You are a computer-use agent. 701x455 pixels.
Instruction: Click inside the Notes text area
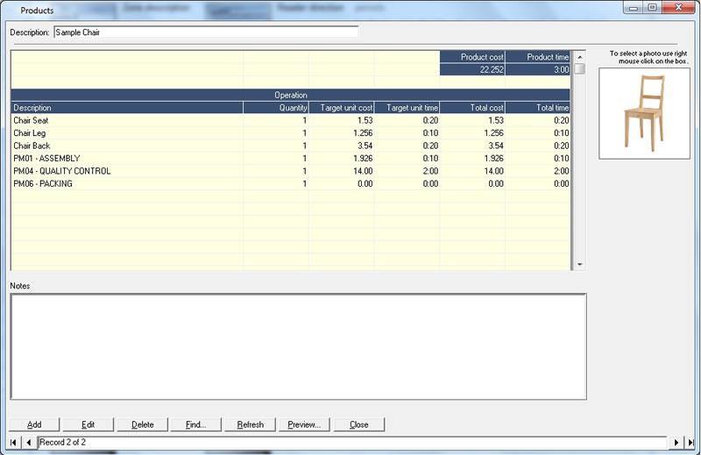pos(298,346)
